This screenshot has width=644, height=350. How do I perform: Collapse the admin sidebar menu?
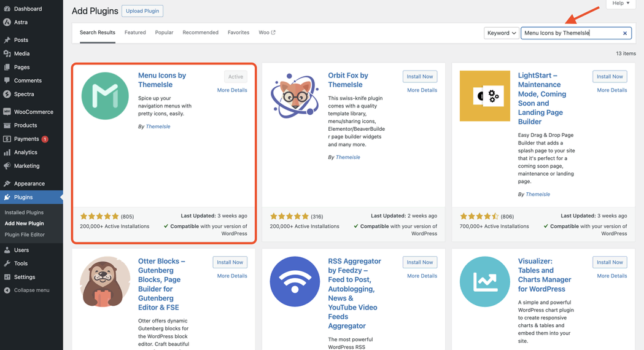coord(31,290)
